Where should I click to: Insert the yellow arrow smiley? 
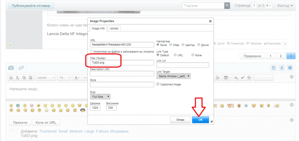click(x=38, y=105)
